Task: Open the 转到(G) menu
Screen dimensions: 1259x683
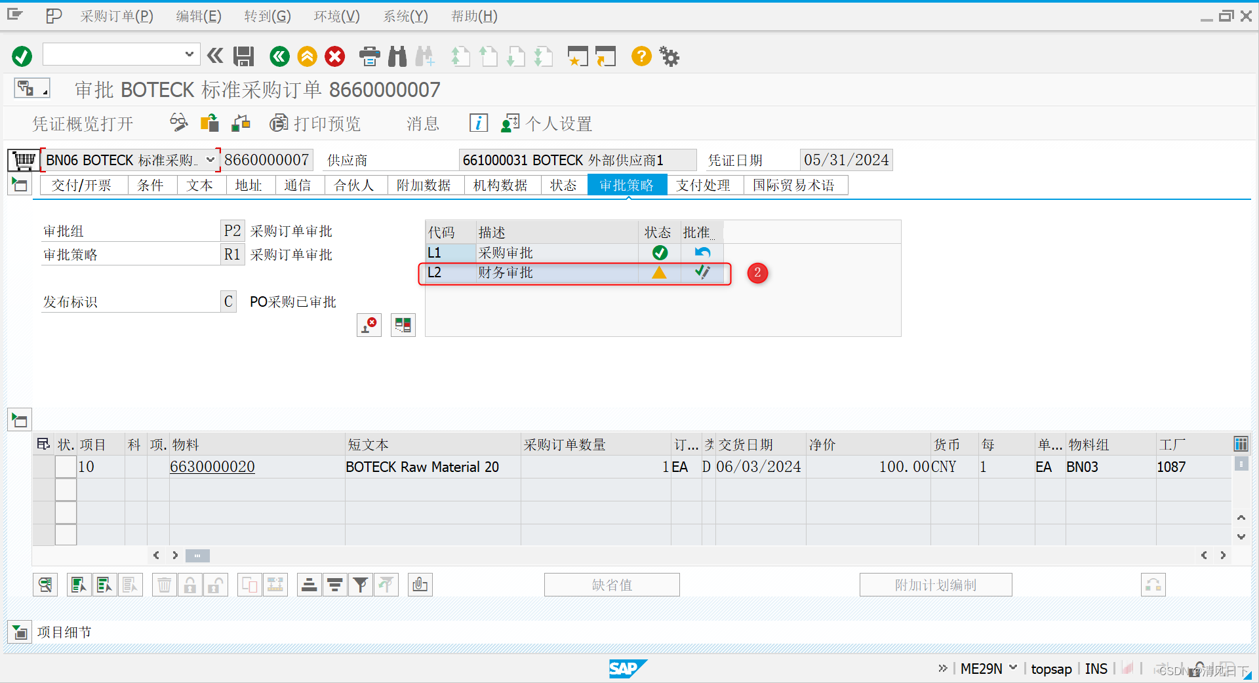Action: pos(268,16)
